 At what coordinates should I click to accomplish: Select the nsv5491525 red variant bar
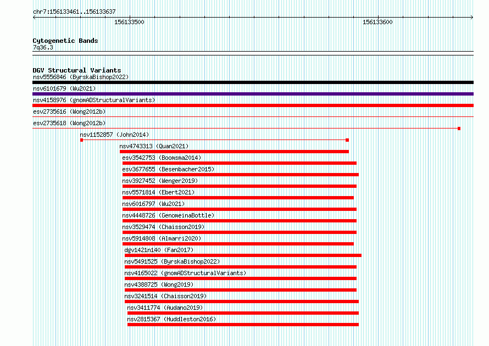tap(241, 267)
